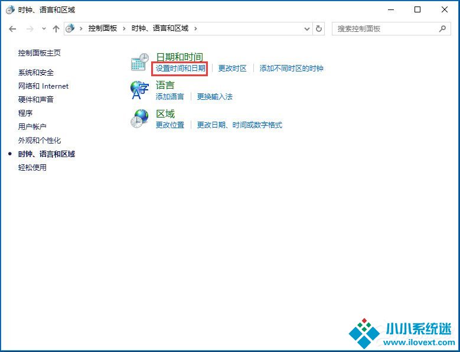Expand chevron after 时钟、语言和区域 in breadcrumb
The image size is (460, 352).
click(x=195, y=28)
